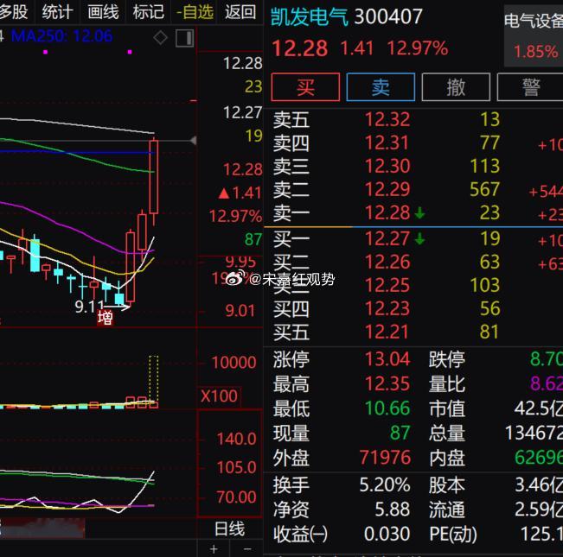
Task: Click the 警 alert button
Action: point(530,87)
